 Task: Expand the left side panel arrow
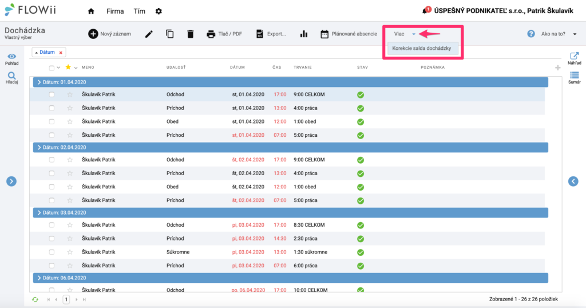coord(11,181)
